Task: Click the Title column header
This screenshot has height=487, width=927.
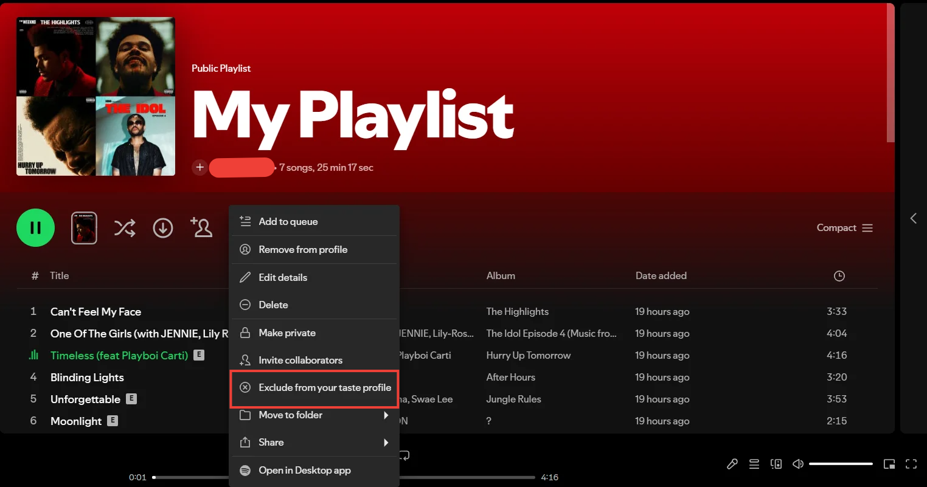Action: 59,275
